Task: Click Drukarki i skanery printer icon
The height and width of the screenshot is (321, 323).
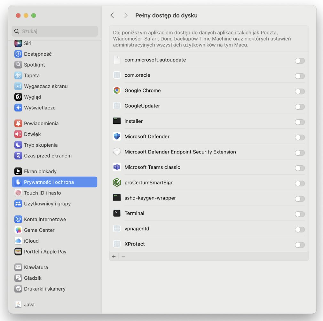Action: pyautogui.click(x=18, y=289)
